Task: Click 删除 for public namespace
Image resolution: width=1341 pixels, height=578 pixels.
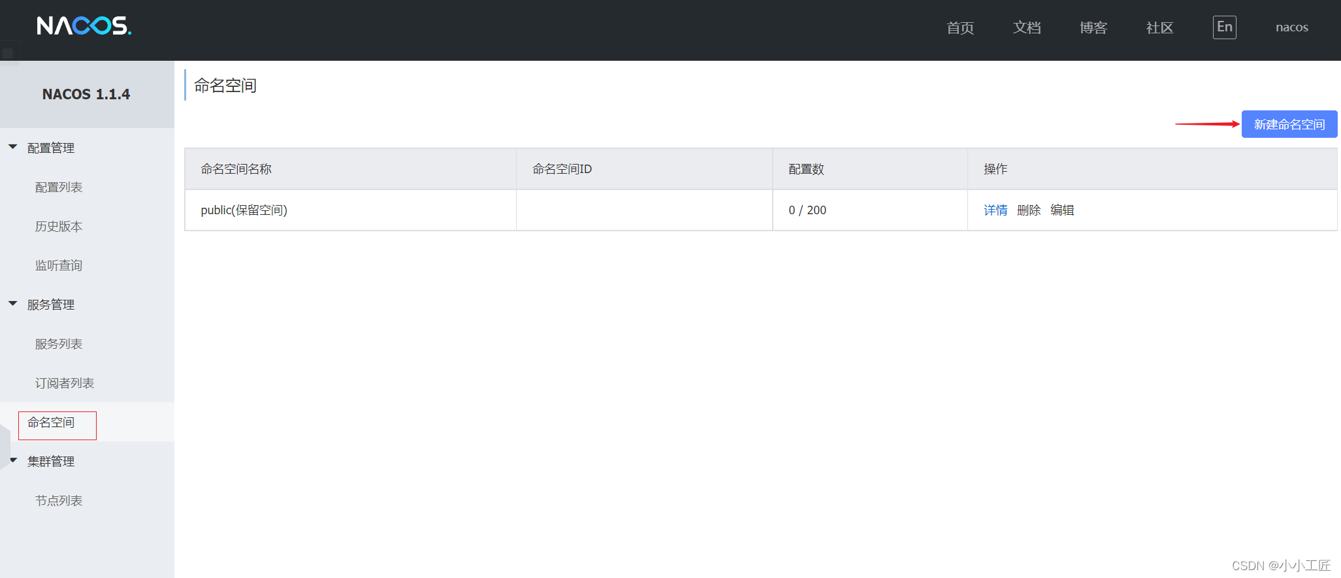Action: pyautogui.click(x=1029, y=210)
